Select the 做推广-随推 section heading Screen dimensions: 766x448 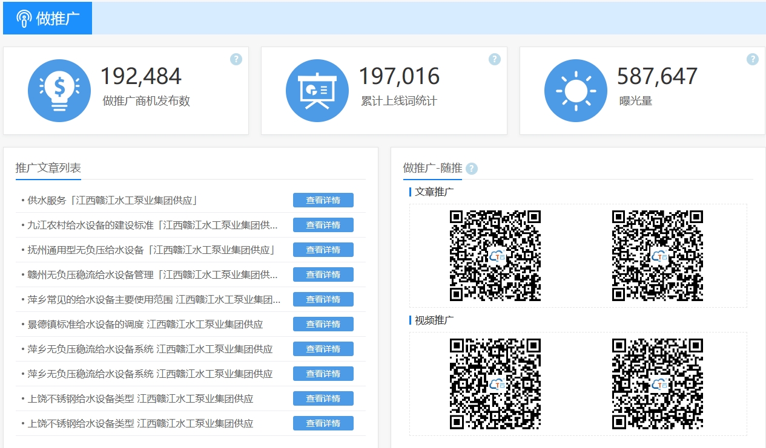pyautogui.click(x=432, y=168)
